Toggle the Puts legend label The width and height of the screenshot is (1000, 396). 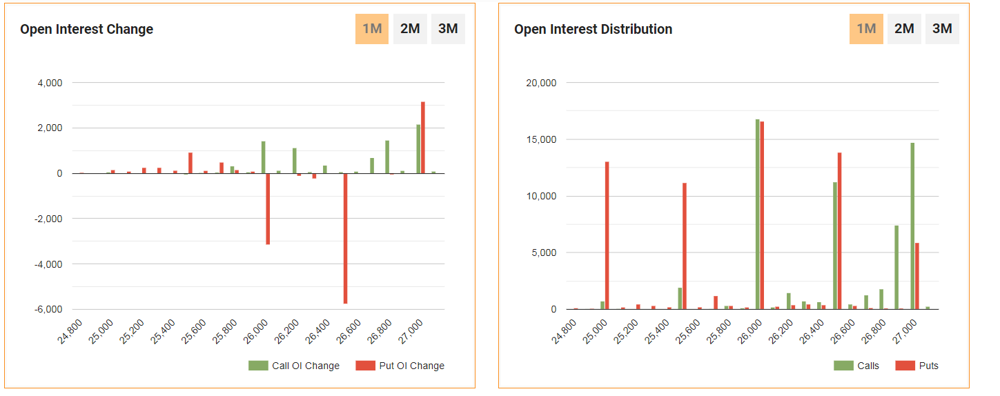pyautogui.click(x=928, y=366)
